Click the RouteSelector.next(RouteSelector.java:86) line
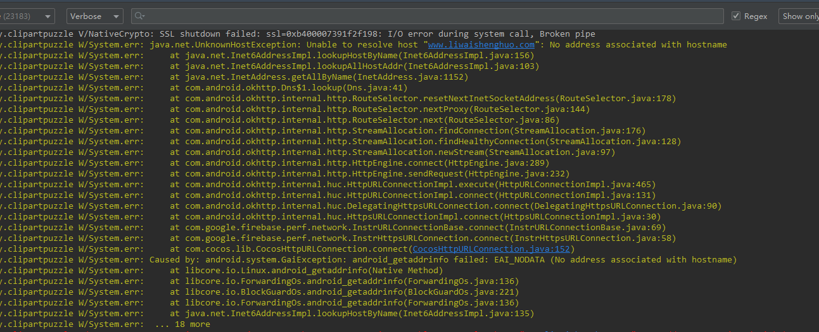 [x=280, y=120]
